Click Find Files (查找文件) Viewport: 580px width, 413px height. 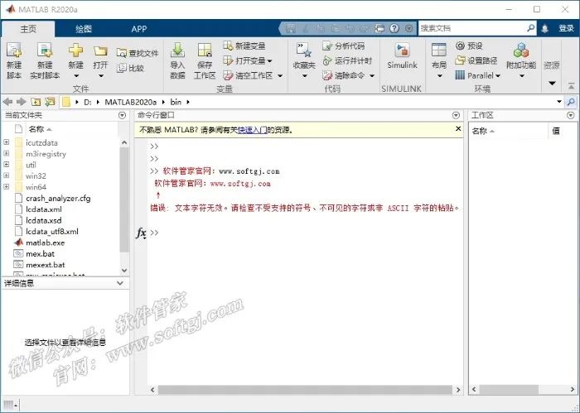138,53
